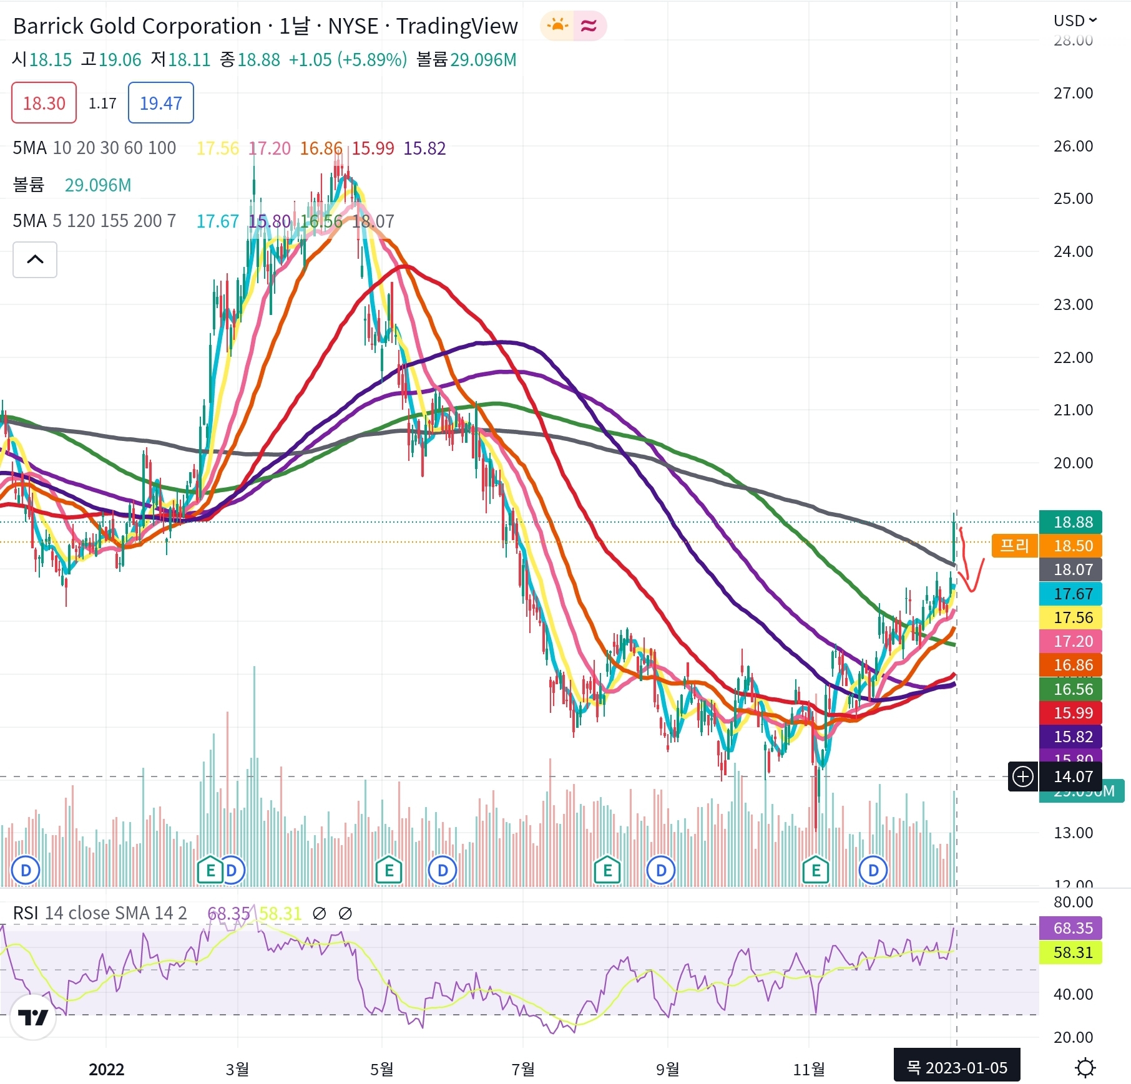Tap the dark purple 15.82 price-scale label

coord(1070,737)
